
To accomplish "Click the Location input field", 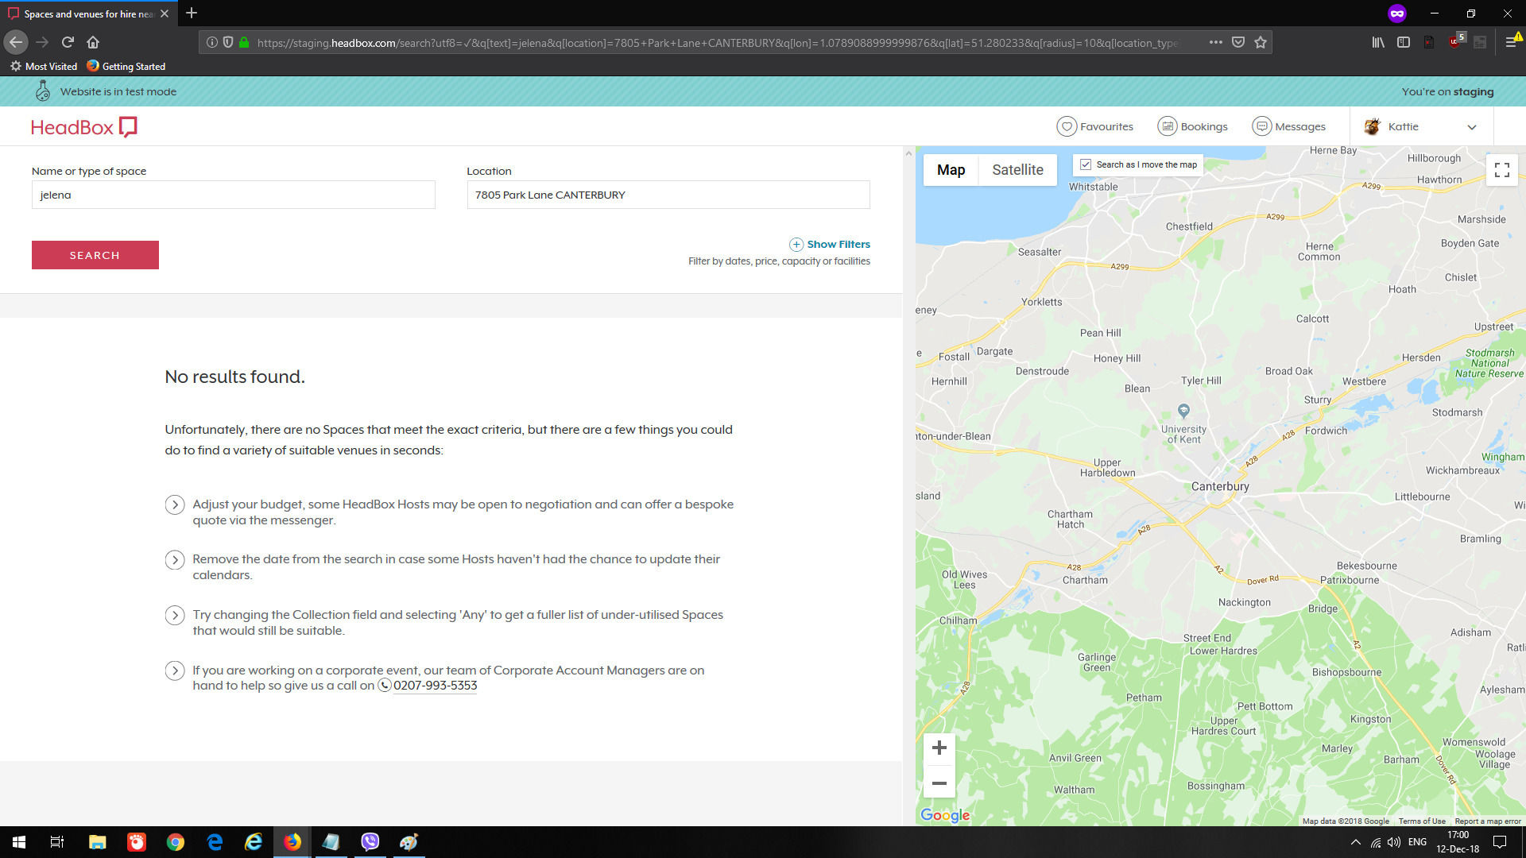I will click(668, 195).
